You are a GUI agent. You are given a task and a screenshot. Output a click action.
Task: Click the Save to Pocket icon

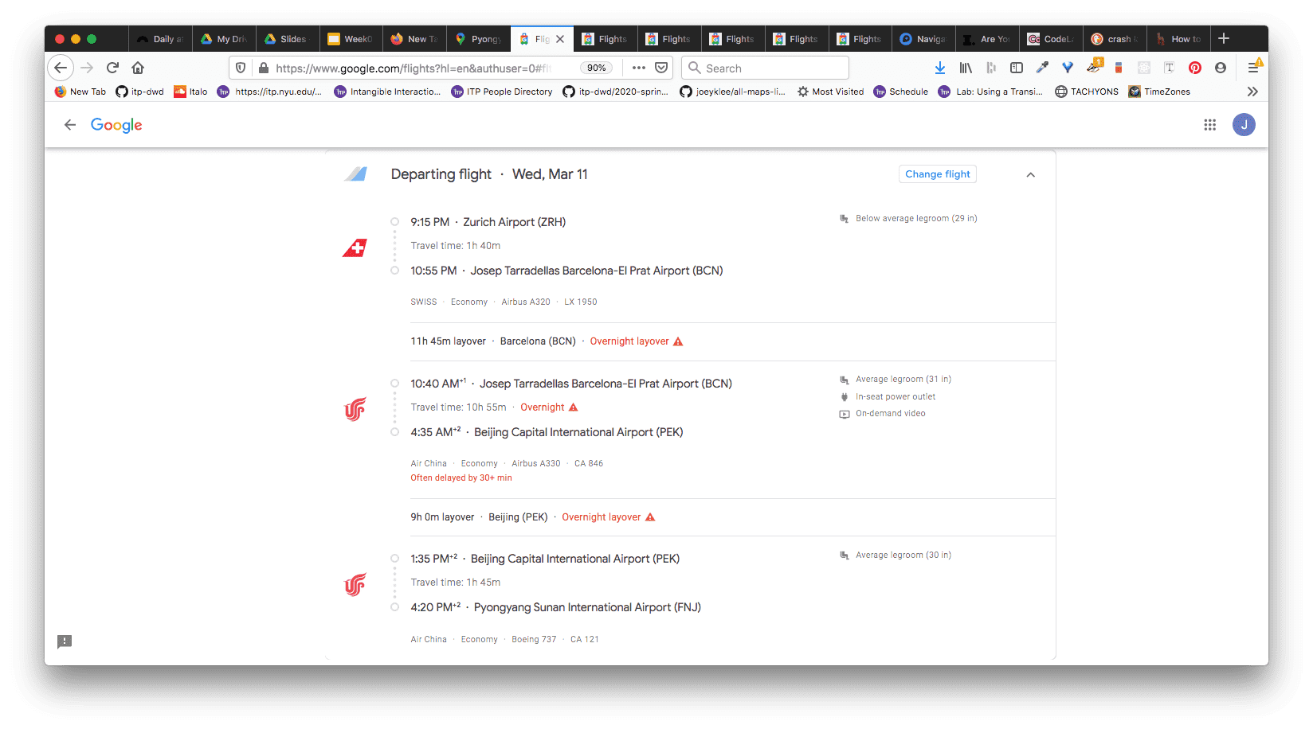(x=661, y=68)
